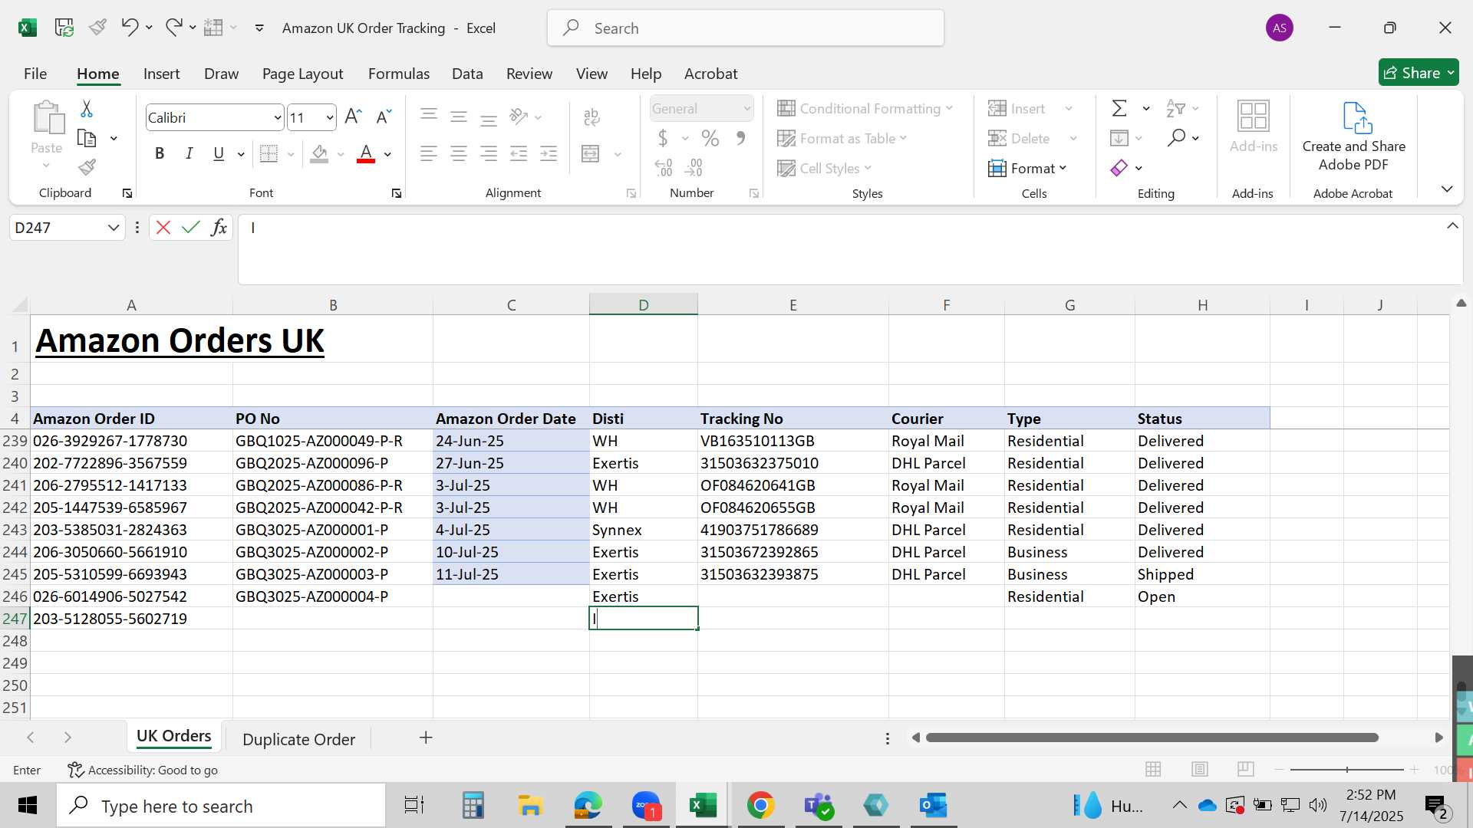Toggle align left alignment

point(429,154)
